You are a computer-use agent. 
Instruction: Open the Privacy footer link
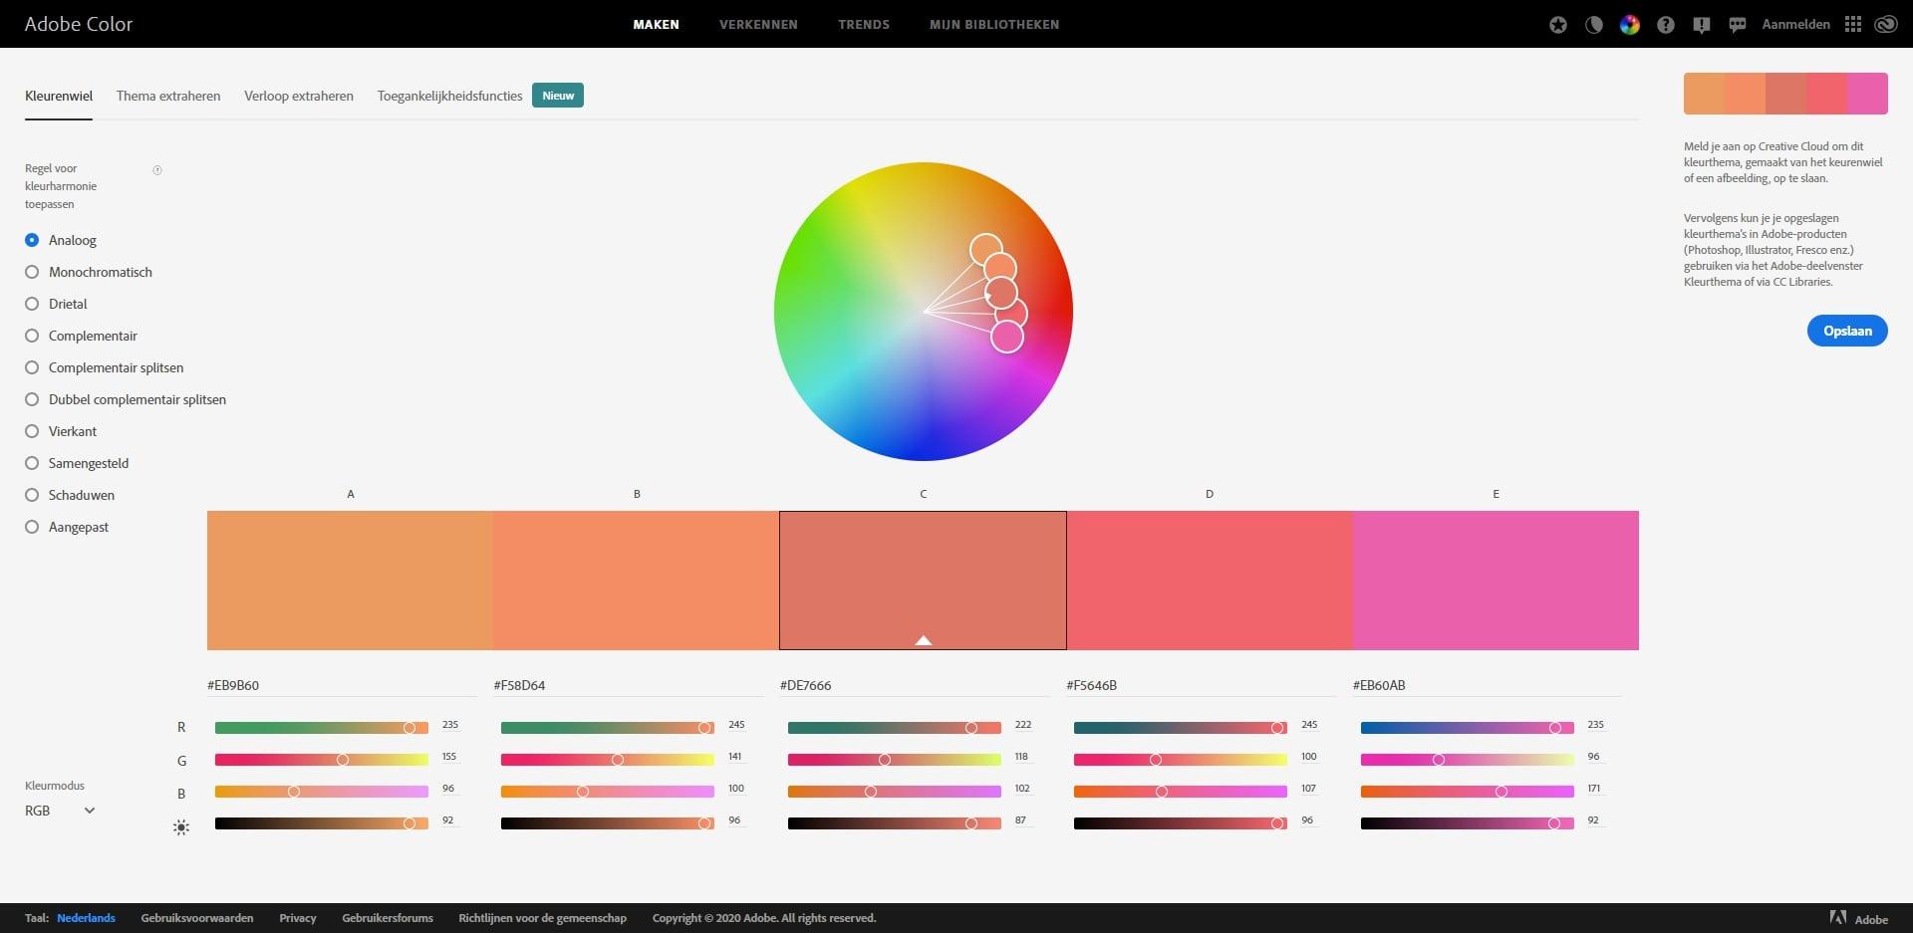click(x=298, y=918)
